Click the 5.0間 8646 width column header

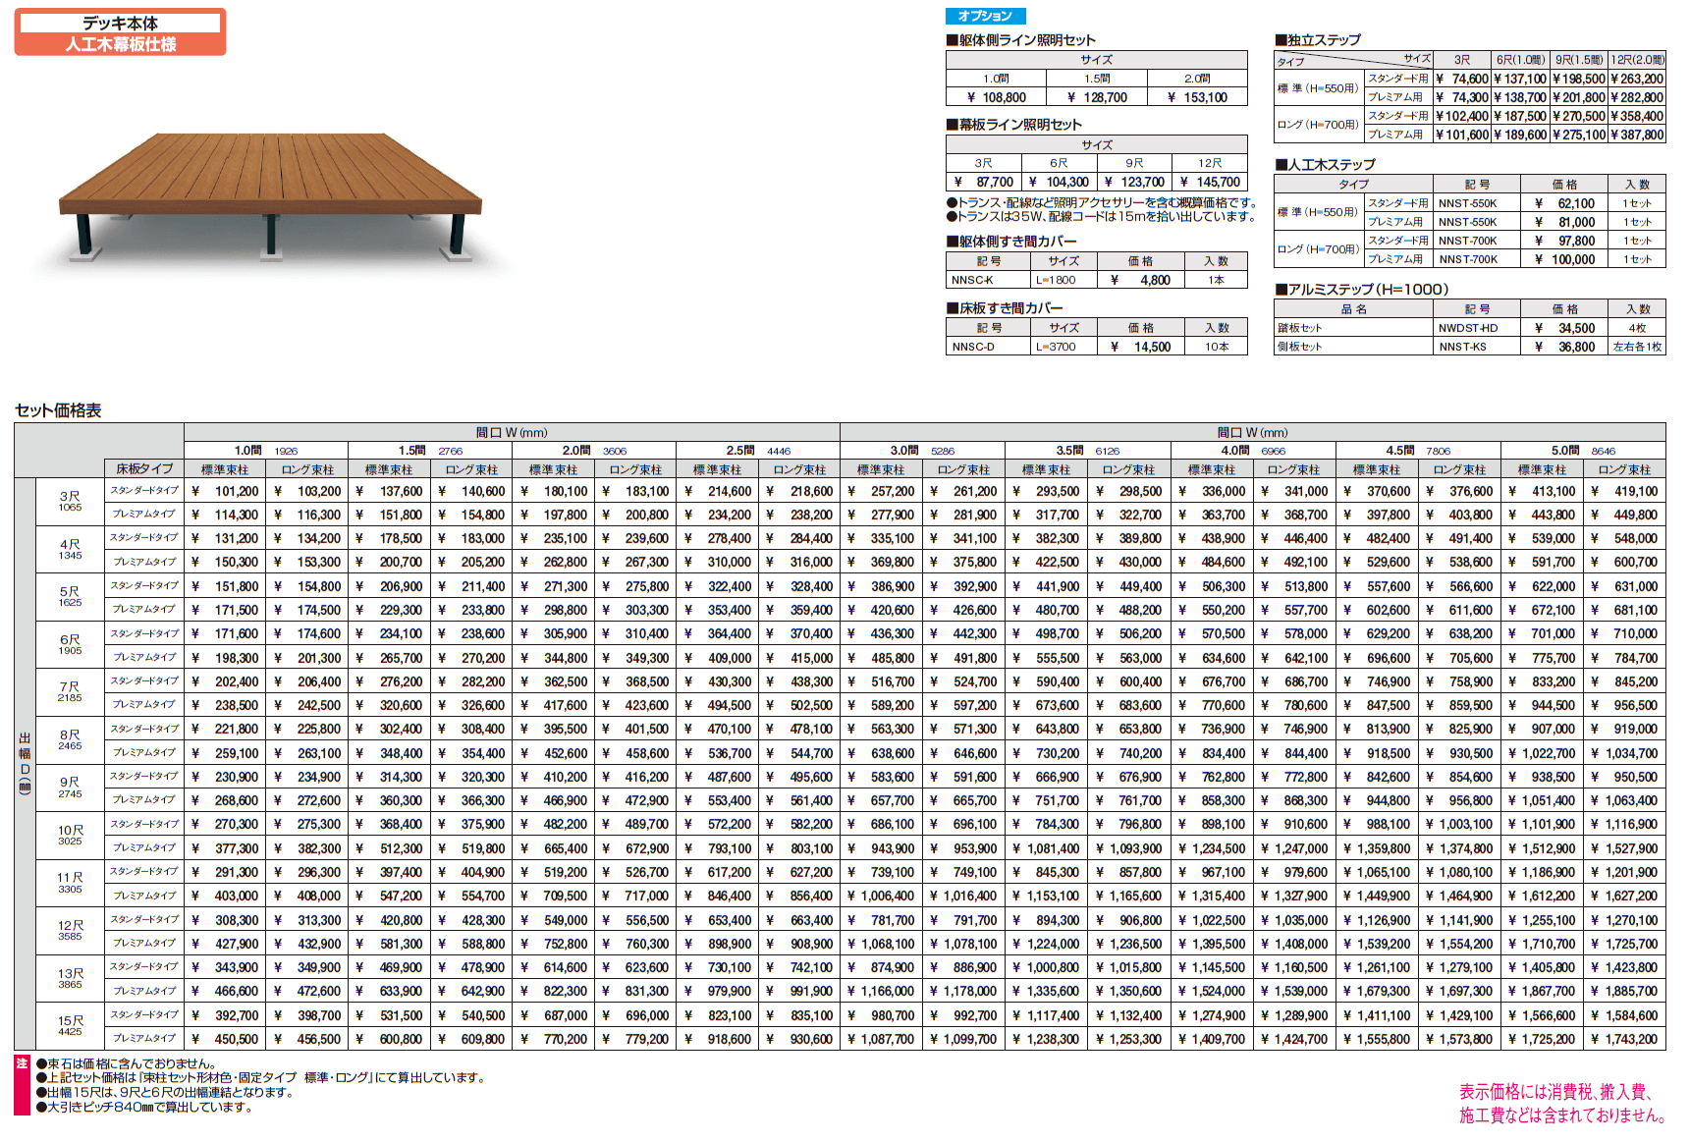[1583, 451]
